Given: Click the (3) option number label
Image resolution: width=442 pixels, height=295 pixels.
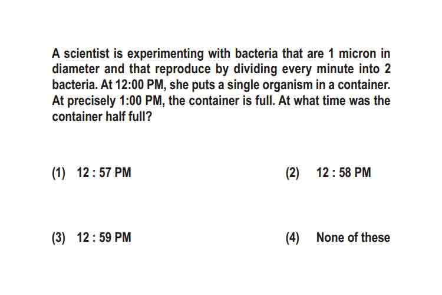Looking at the screenshot, I should pos(58,238).
